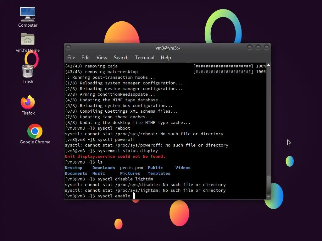Launch Firefox from the desktop
The image size is (322, 241).
coord(28,105)
